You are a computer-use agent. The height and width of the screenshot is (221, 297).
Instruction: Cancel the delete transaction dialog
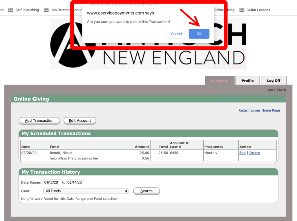176,34
